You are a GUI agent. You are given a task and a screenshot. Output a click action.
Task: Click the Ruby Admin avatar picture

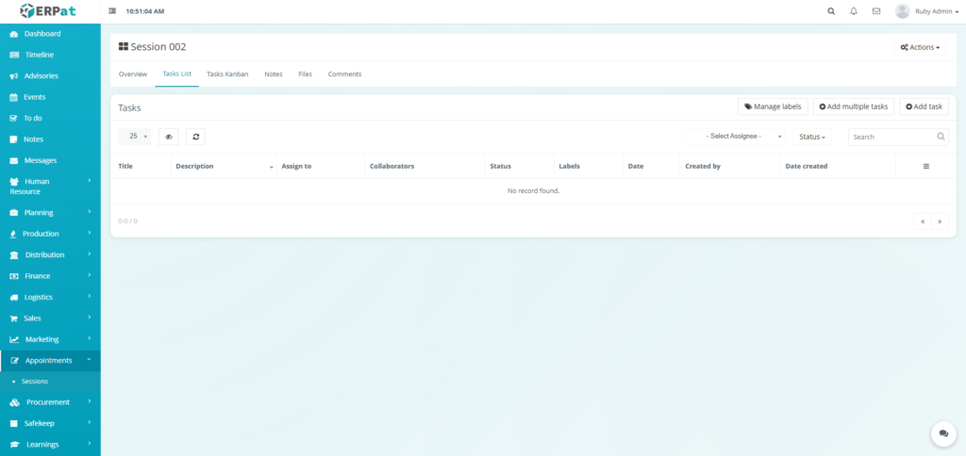tap(903, 11)
